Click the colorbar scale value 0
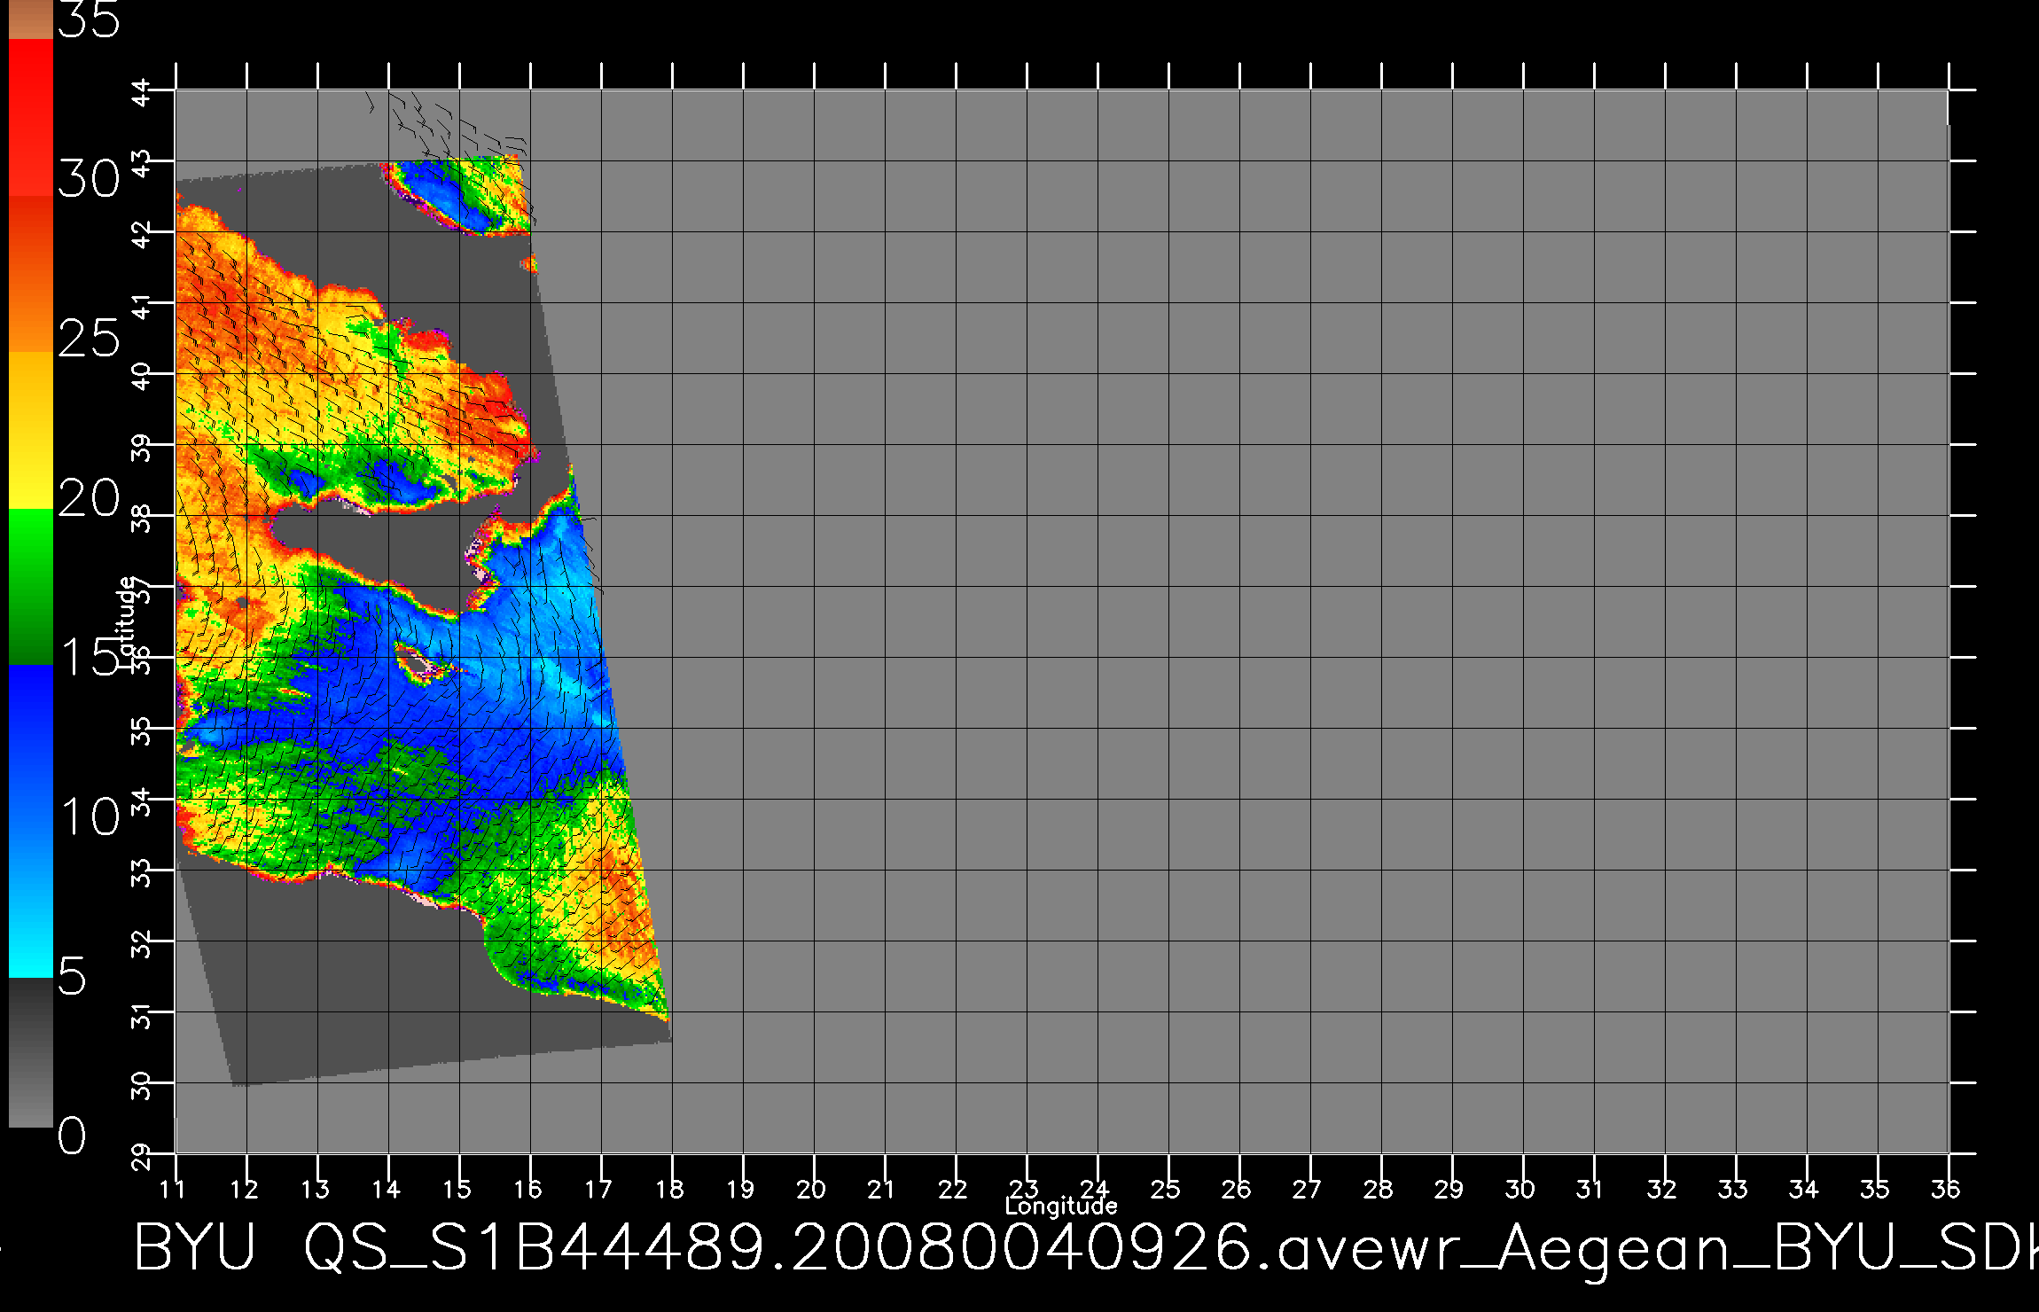 (x=73, y=1136)
